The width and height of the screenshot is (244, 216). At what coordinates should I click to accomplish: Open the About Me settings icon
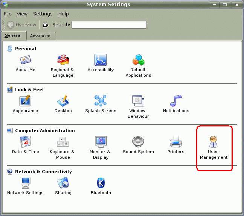click(x=25, y=60)
